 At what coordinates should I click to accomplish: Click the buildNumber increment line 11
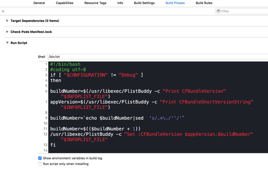(95, 129)
